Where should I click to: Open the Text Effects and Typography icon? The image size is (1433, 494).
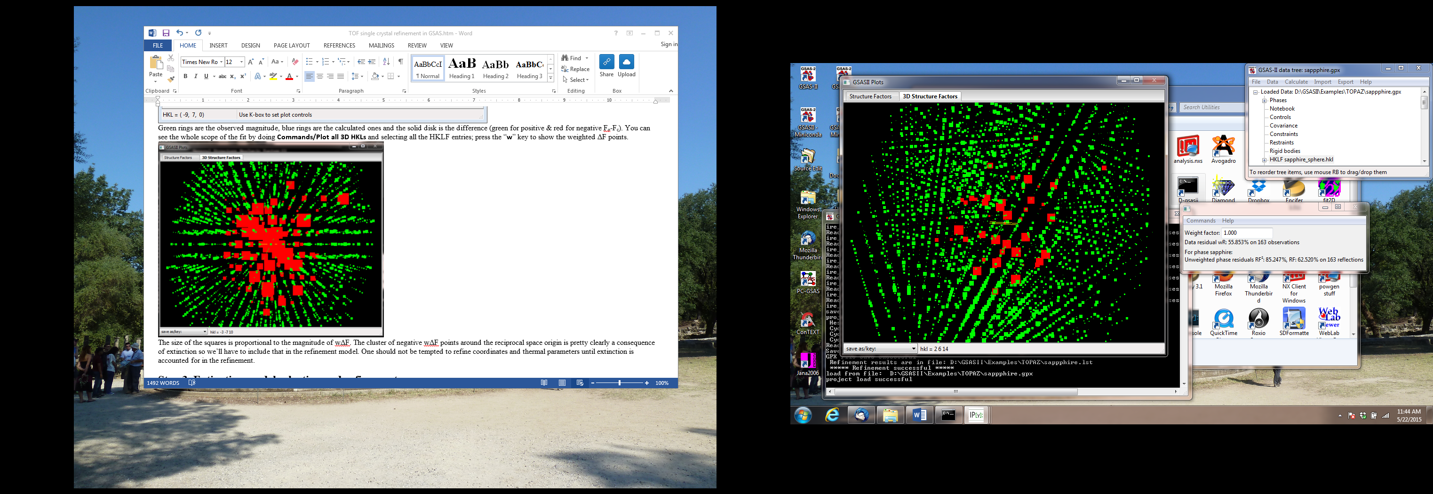coord(257,77)
